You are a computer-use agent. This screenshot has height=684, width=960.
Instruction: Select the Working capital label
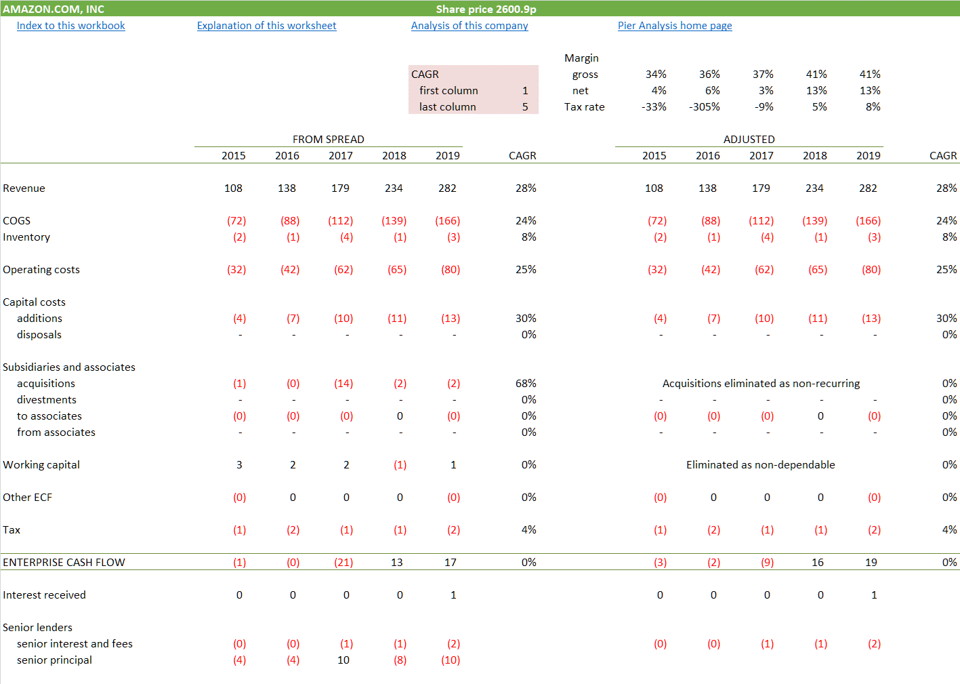pos(41,465)
